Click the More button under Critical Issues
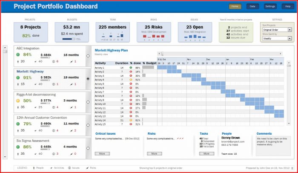Image resolution: width=298 pixels, height=173 pixels. pyautogui.click(x=102, y=153)
